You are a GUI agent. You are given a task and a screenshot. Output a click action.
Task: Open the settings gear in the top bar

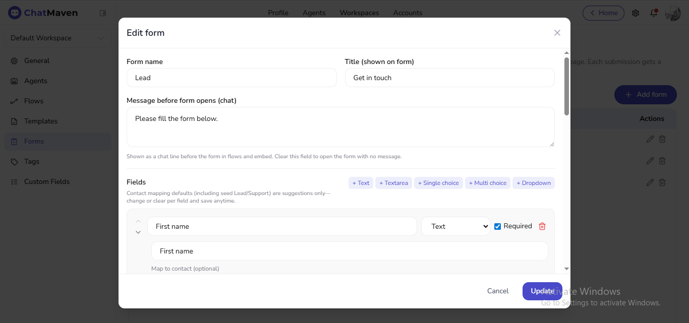(636, 13)
